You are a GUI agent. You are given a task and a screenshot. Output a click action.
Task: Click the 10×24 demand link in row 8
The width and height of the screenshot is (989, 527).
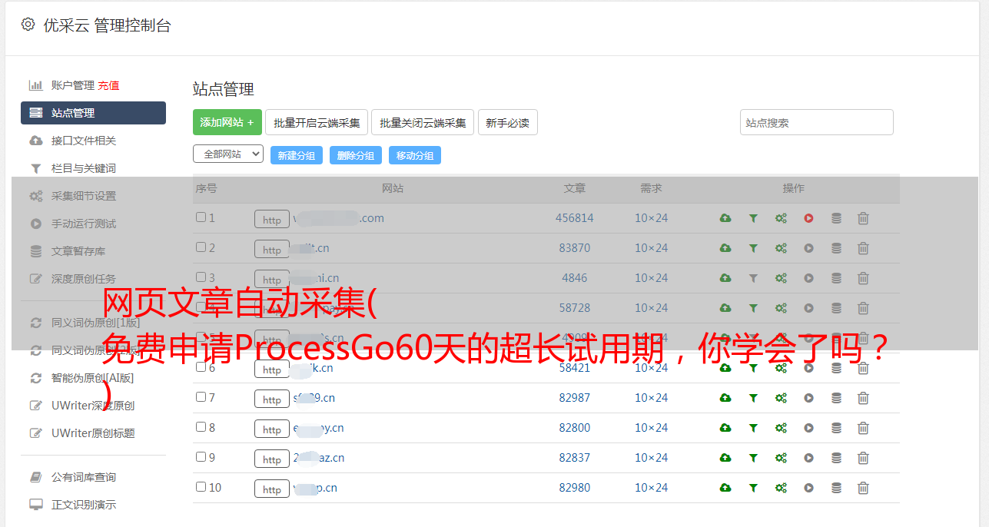(x=651, y=428)
